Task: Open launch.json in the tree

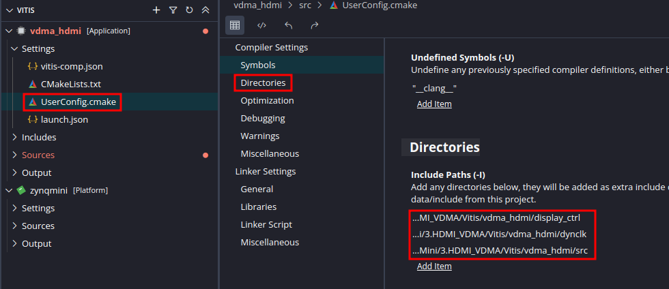Action: [x=64, y=120]
